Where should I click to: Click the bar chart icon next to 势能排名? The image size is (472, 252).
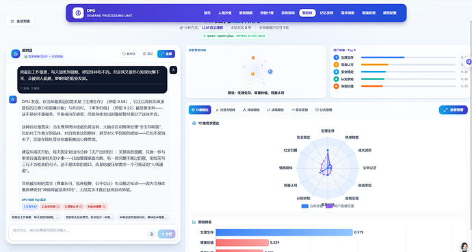[194, 222]
